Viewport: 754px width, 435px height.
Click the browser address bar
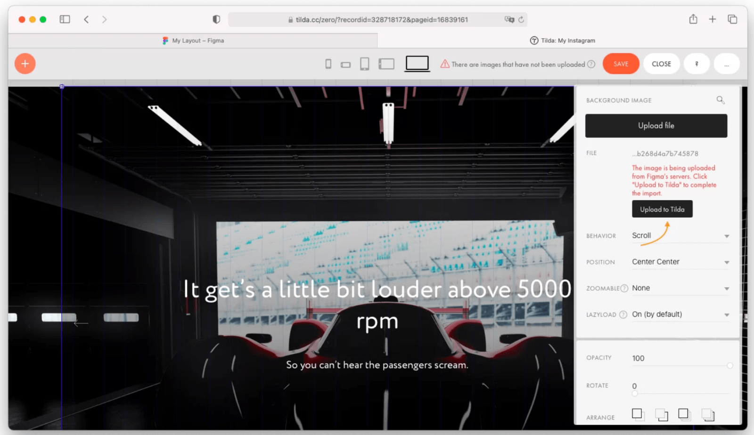(377, 20)
